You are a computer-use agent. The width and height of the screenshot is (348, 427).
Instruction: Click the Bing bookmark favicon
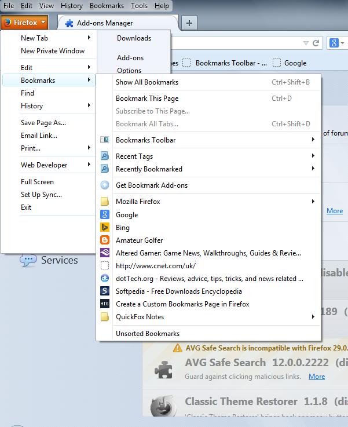tap(105, 227)
